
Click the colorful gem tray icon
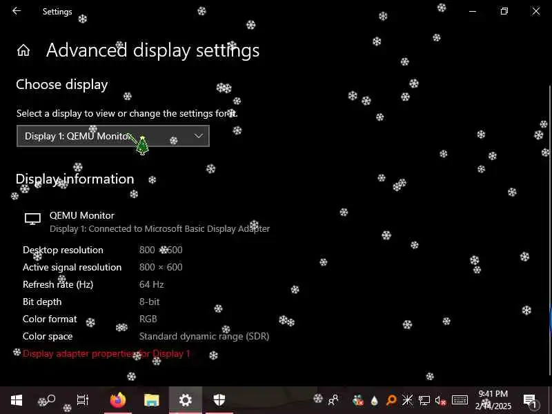pos(358,400)
